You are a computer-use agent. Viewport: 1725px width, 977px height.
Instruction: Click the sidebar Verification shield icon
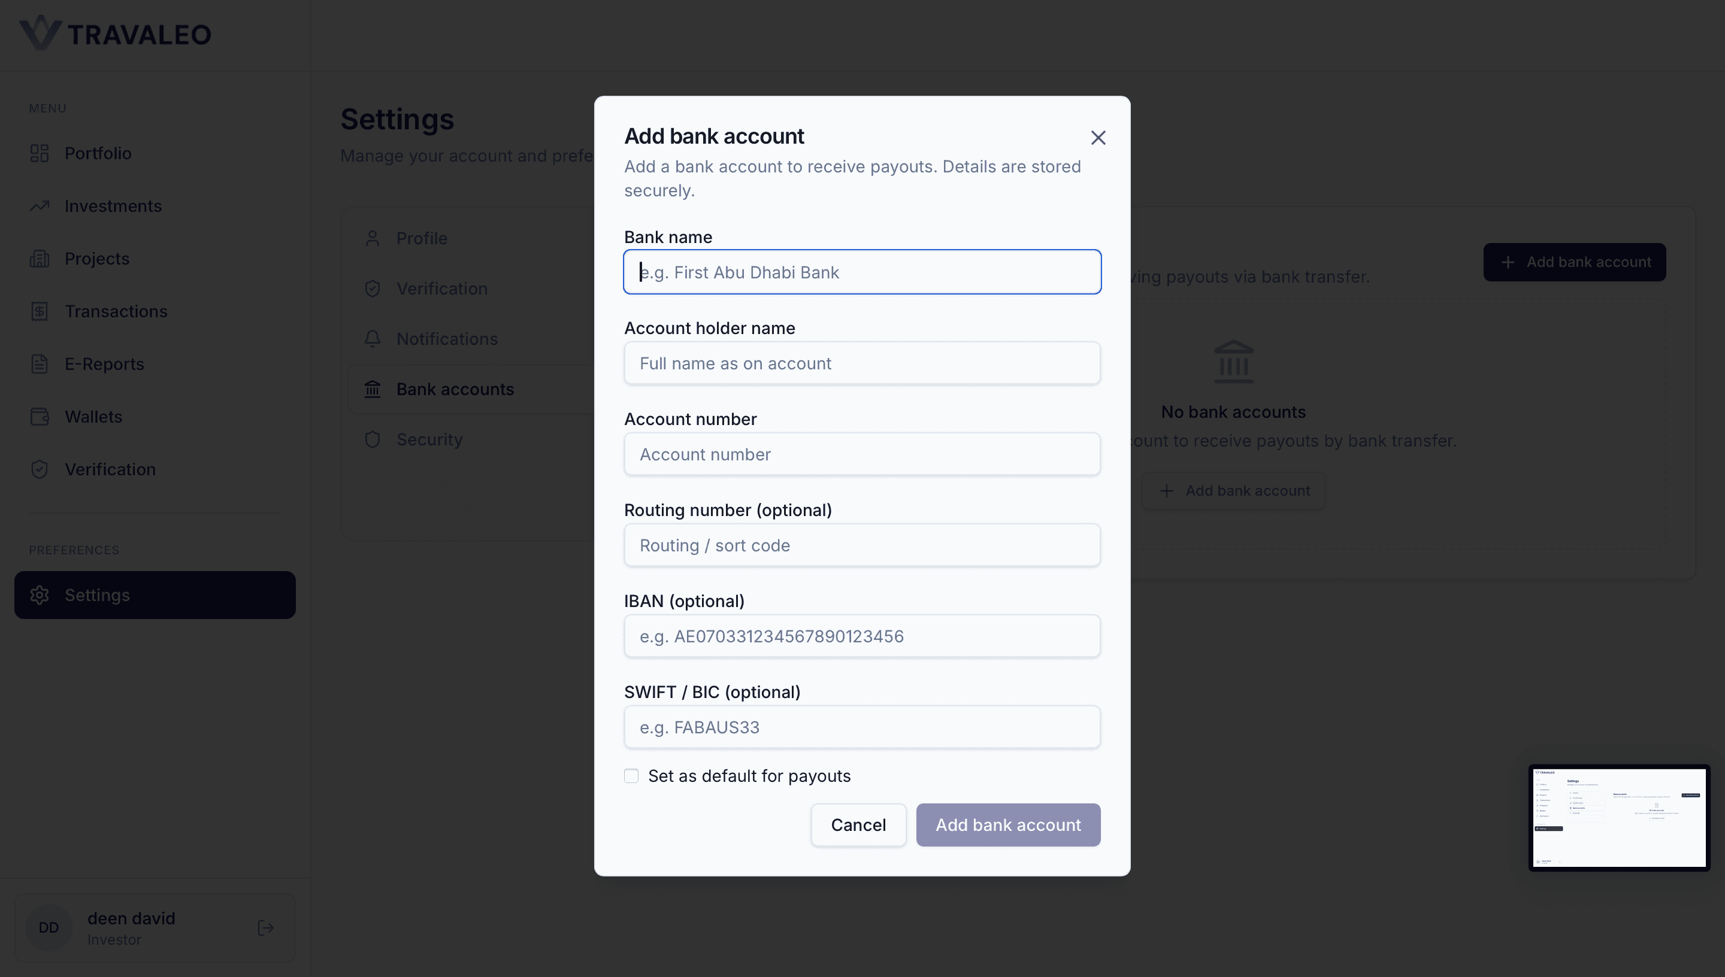(x=40, y=469)
